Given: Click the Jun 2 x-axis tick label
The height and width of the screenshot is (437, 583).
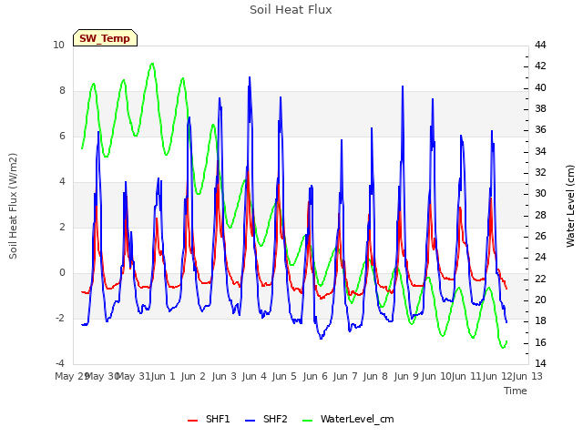Looking at the screenshot, I should pos(193,376).
